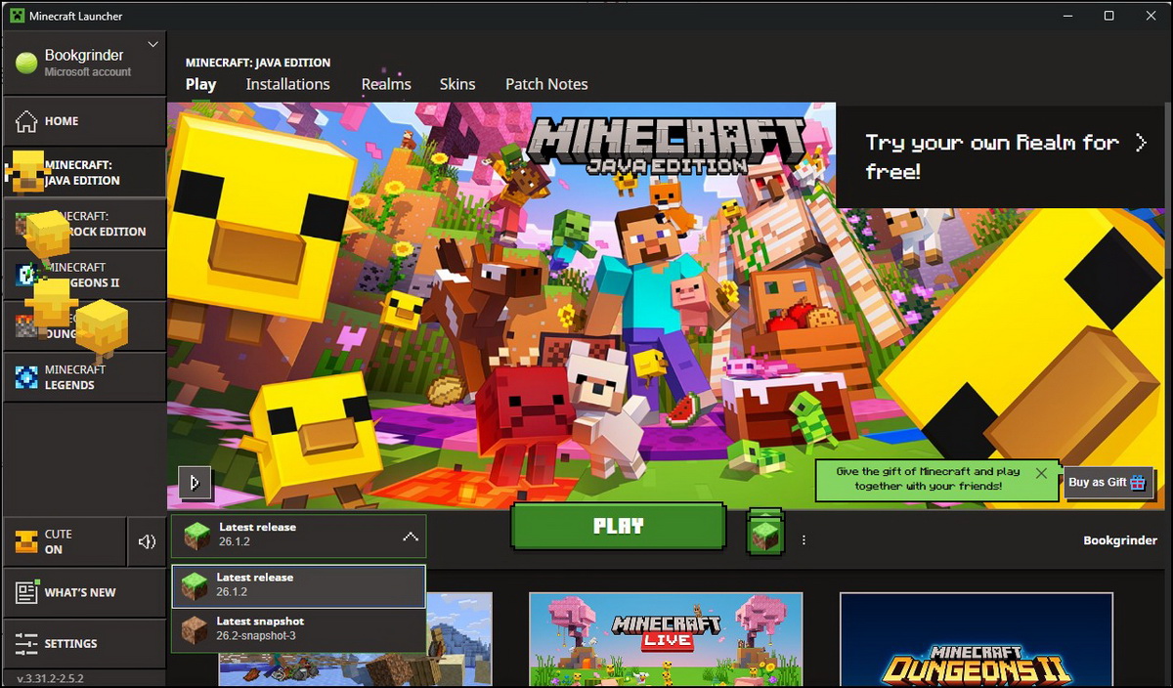Switch to the Installations tab

click(287, 84)
